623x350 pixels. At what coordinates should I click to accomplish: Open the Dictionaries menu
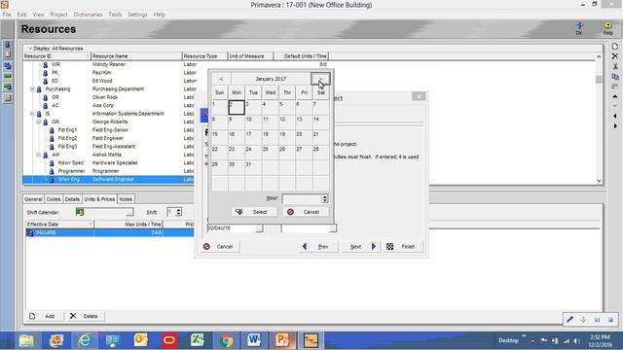(x=88, y=15)
